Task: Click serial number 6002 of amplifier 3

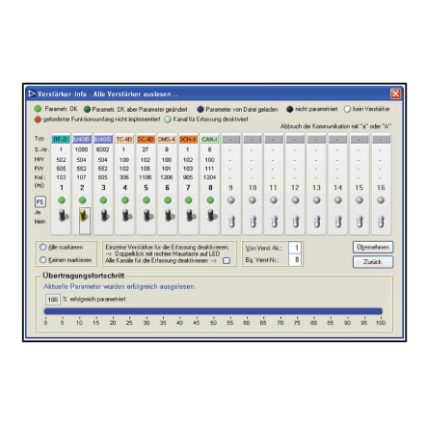Action: [103, 149]
